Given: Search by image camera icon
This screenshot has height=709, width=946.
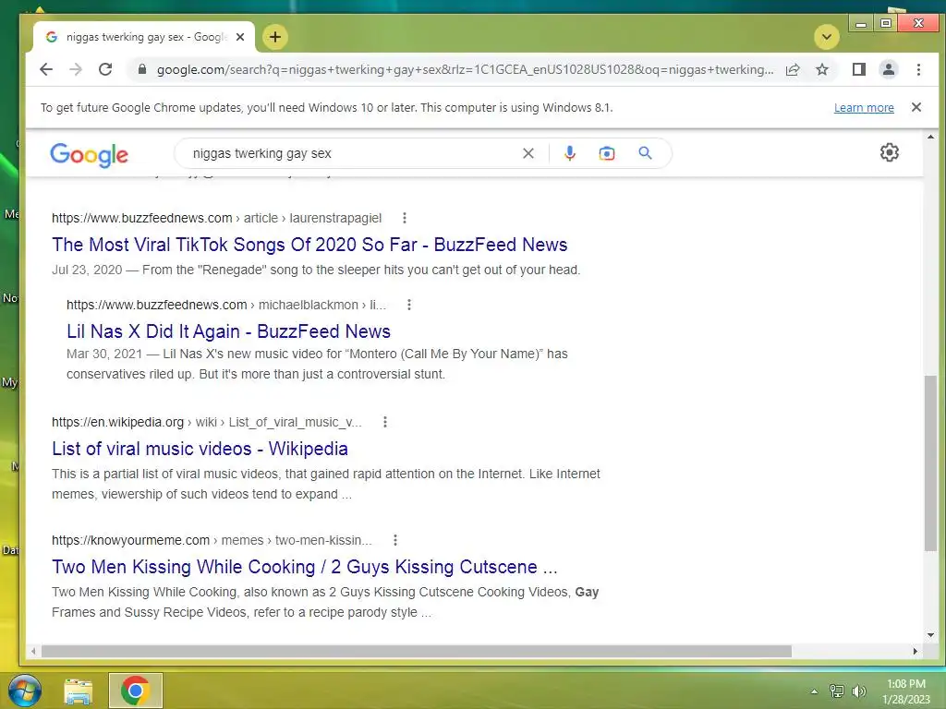Looking at the screenshot, I should pyautogui.click(x=606, y=153).
